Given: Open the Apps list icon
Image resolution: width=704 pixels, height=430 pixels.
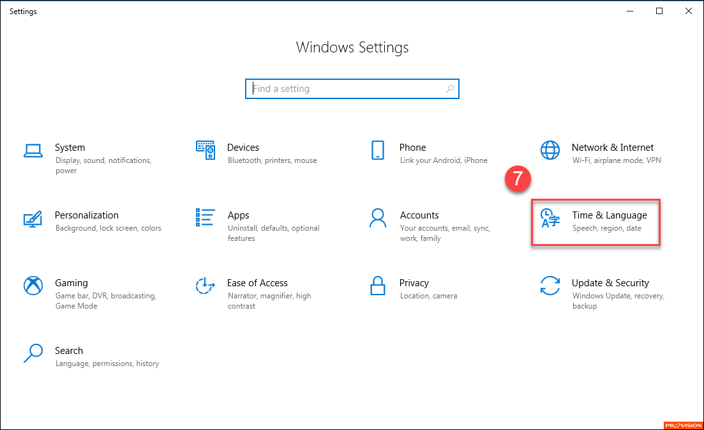Looking at the screenshot, I should coord(205,217).
